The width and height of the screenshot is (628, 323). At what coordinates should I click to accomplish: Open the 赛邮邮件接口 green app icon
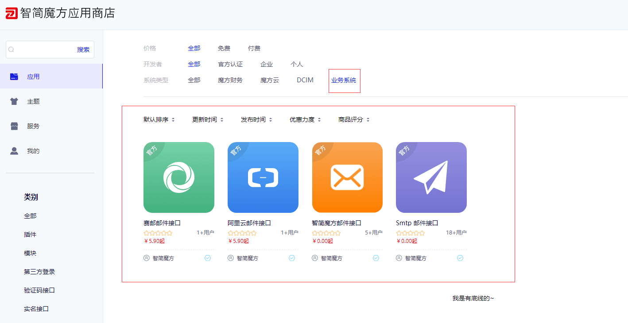pos(179,177)
